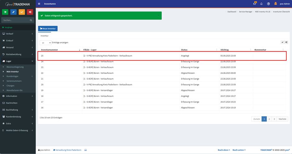Collapse the Lager sidebar menu
The height and width of the screenshot is (154, 292).
pyautogui.click(x=18, y=61)
